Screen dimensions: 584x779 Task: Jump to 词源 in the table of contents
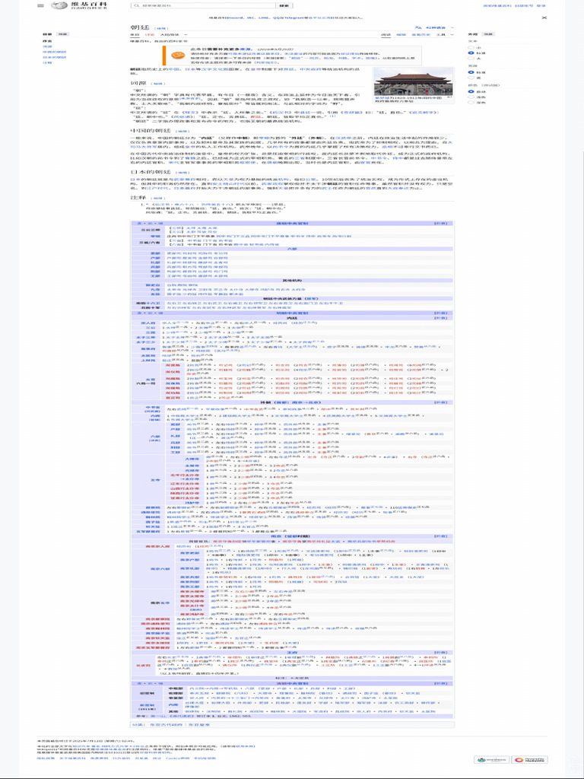[x=47, y=46]
